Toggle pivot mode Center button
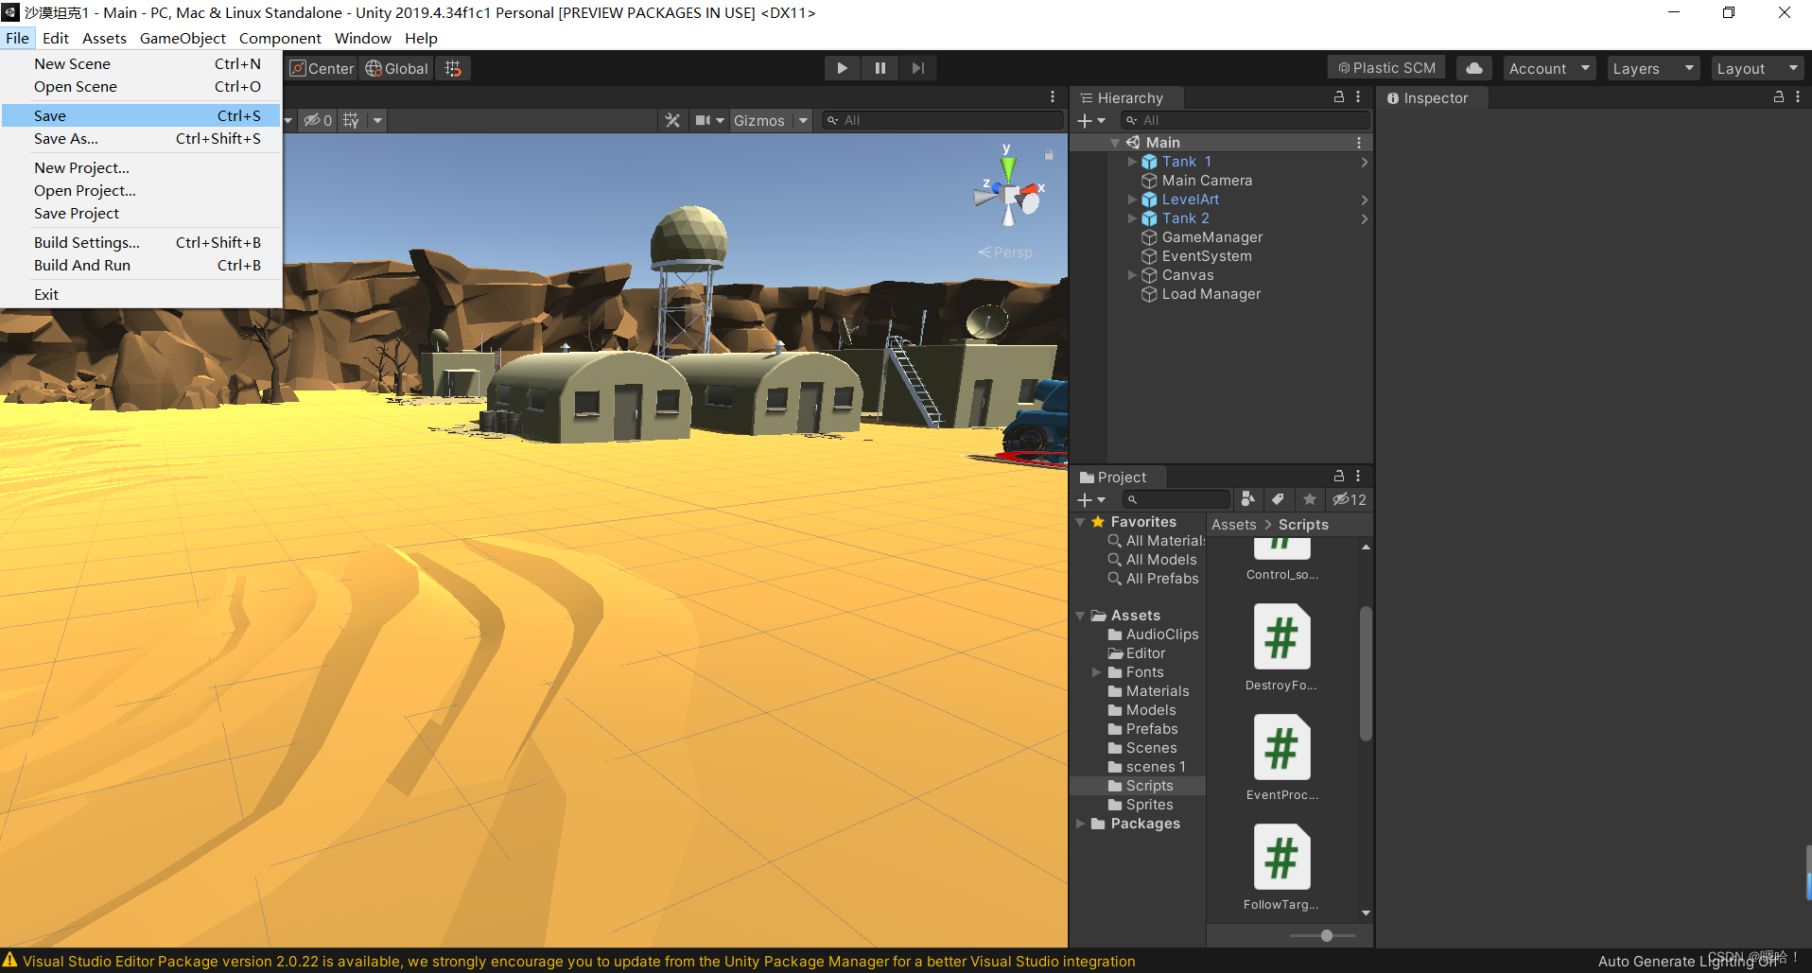The height and width of the screenshot is (973, 1812). point(322,68)
